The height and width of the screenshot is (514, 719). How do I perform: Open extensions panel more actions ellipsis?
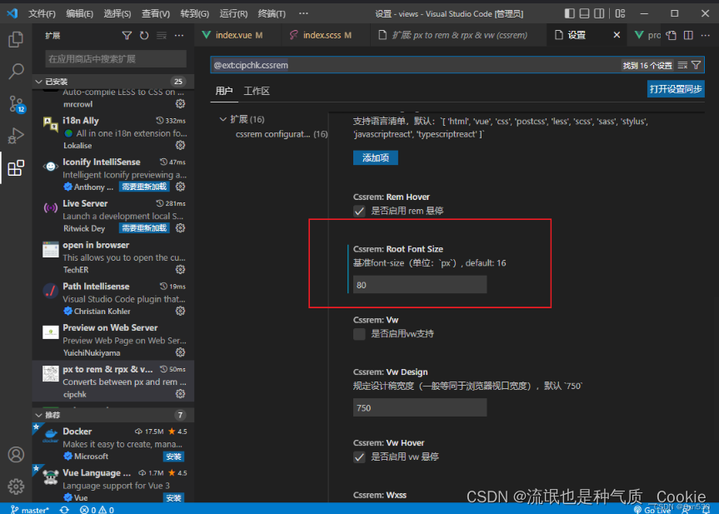(179, 35)
